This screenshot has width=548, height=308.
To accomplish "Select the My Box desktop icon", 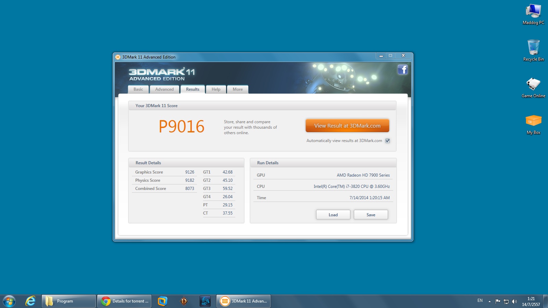I will [533, 125].
